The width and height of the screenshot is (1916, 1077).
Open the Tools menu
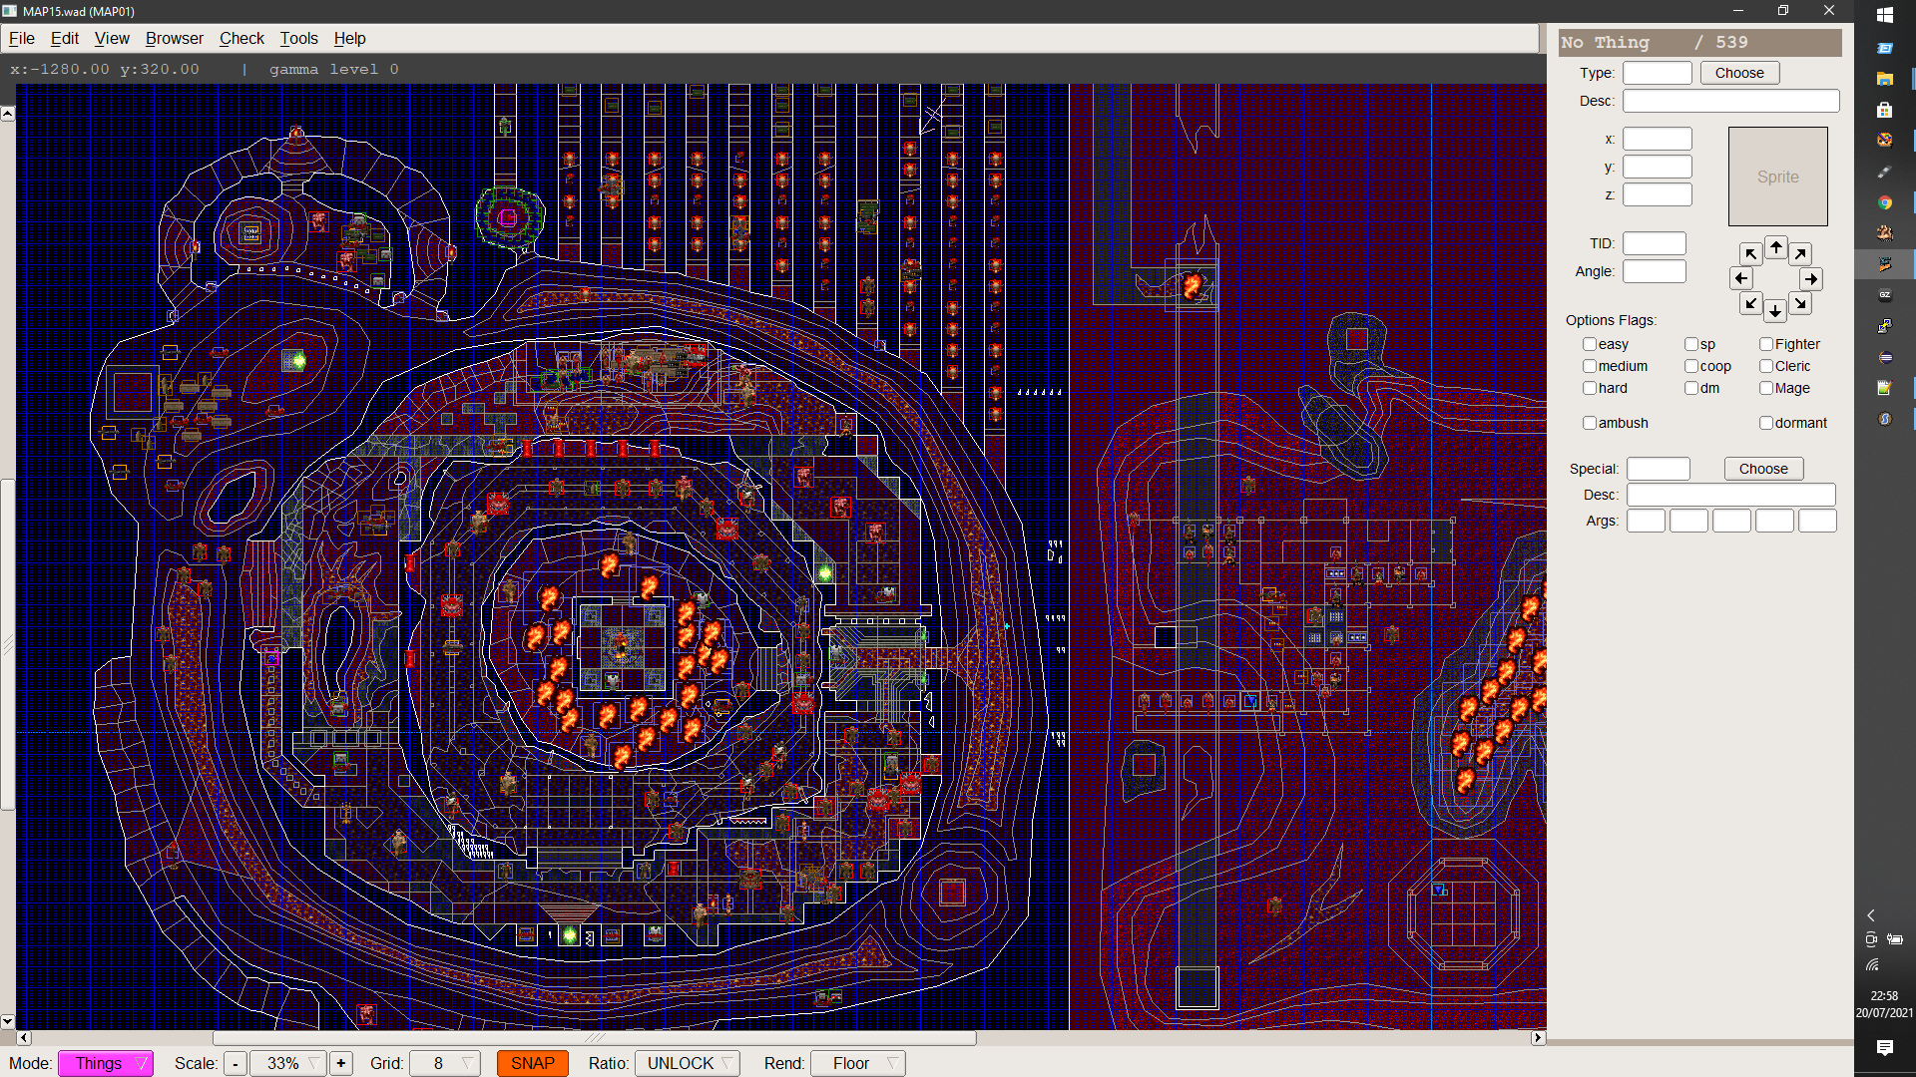pyautogui.click(x=298, y=38)
